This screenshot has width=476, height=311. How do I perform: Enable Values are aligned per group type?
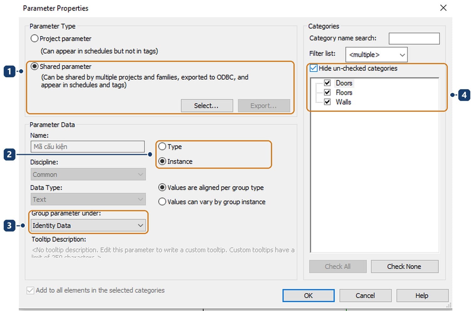162,187
